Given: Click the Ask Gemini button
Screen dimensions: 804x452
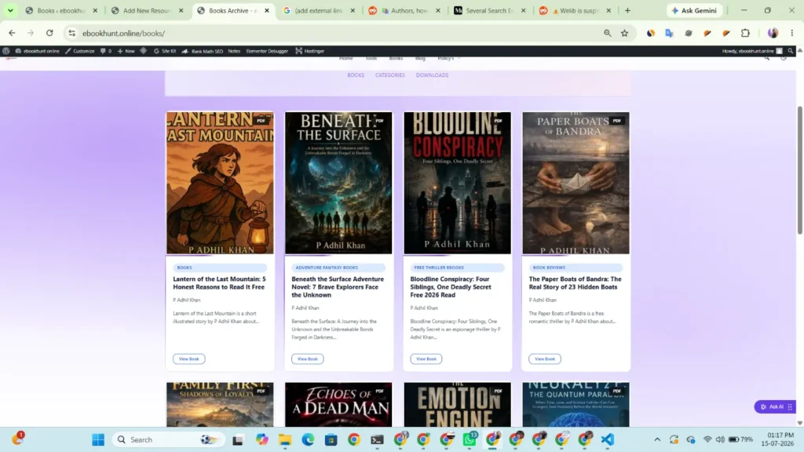Looking at the screenshot, I should [x=694, y=10].
